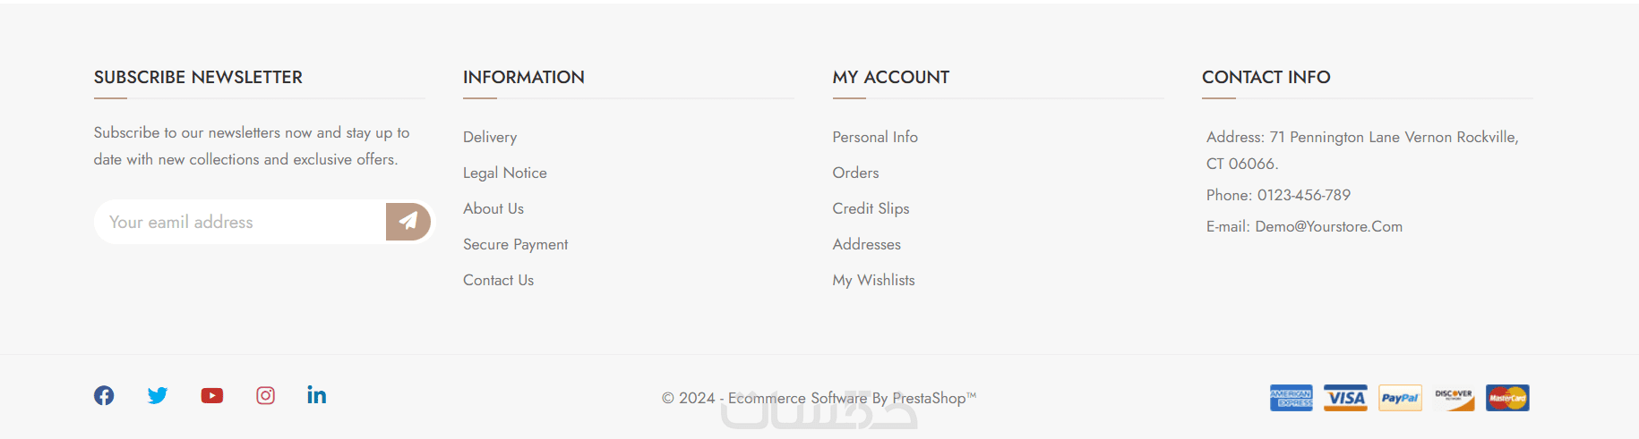This screenshot has height=439, width=1639.
Task: Open Personal Info account link
Action: 875,137
